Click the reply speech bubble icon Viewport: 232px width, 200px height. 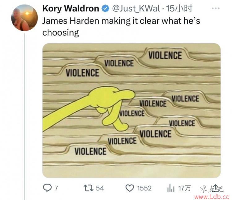(47, 188)
